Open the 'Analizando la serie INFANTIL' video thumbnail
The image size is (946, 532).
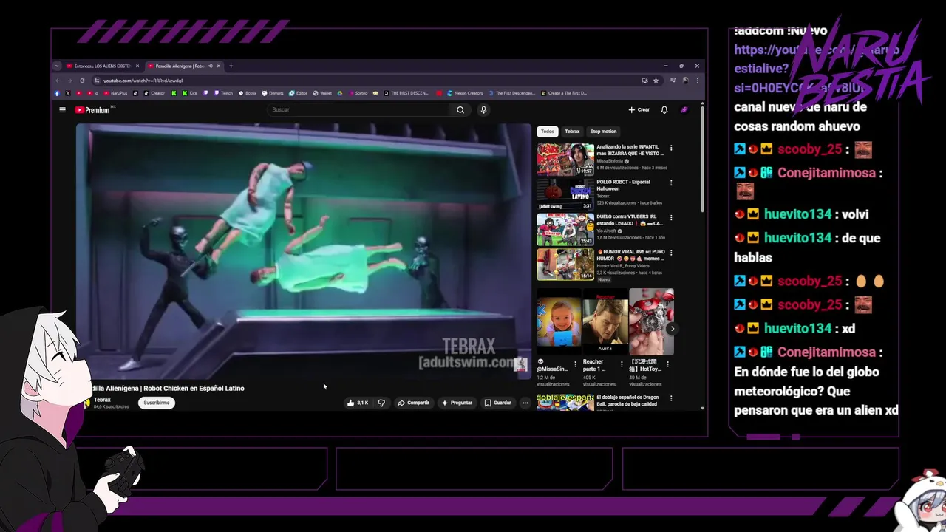tap(565, 159)
